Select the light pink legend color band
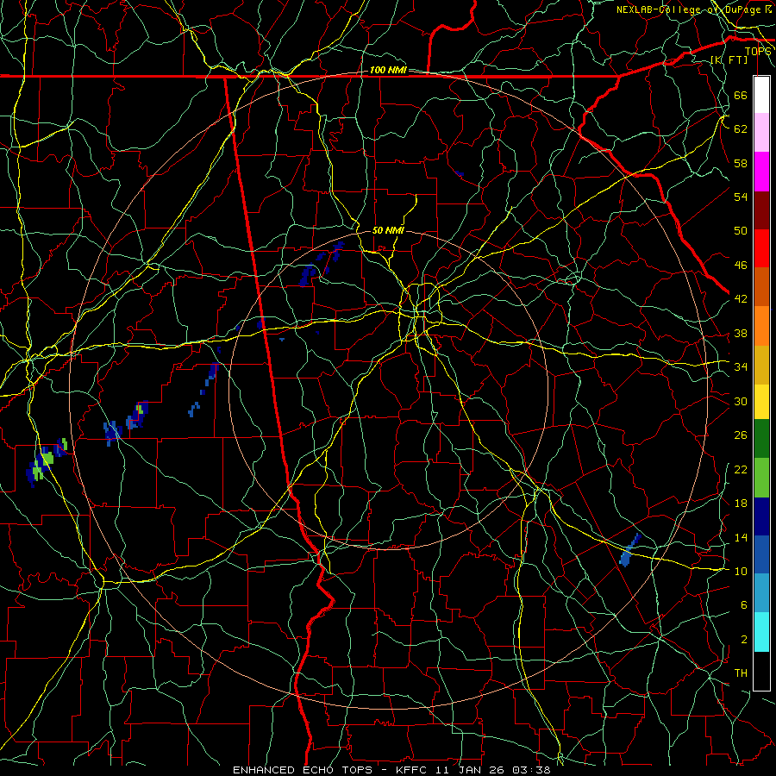776x776 pixels. point(761,133)
